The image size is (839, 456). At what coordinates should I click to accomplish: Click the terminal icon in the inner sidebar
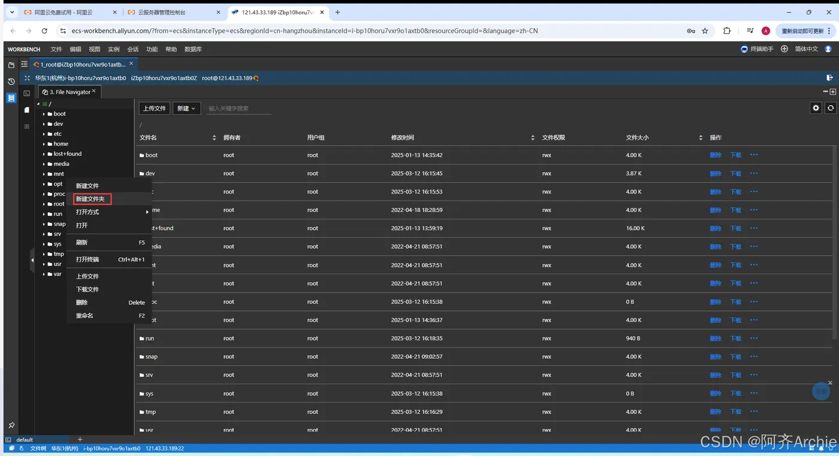click(x=26, y=93)
